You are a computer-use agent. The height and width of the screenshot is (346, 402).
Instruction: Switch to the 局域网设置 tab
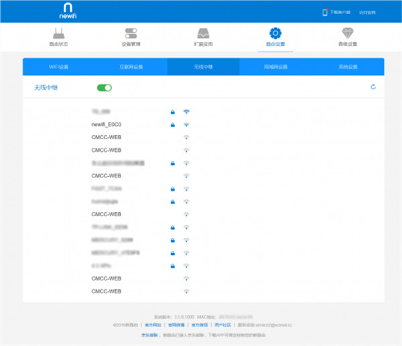tap(275, 67)
